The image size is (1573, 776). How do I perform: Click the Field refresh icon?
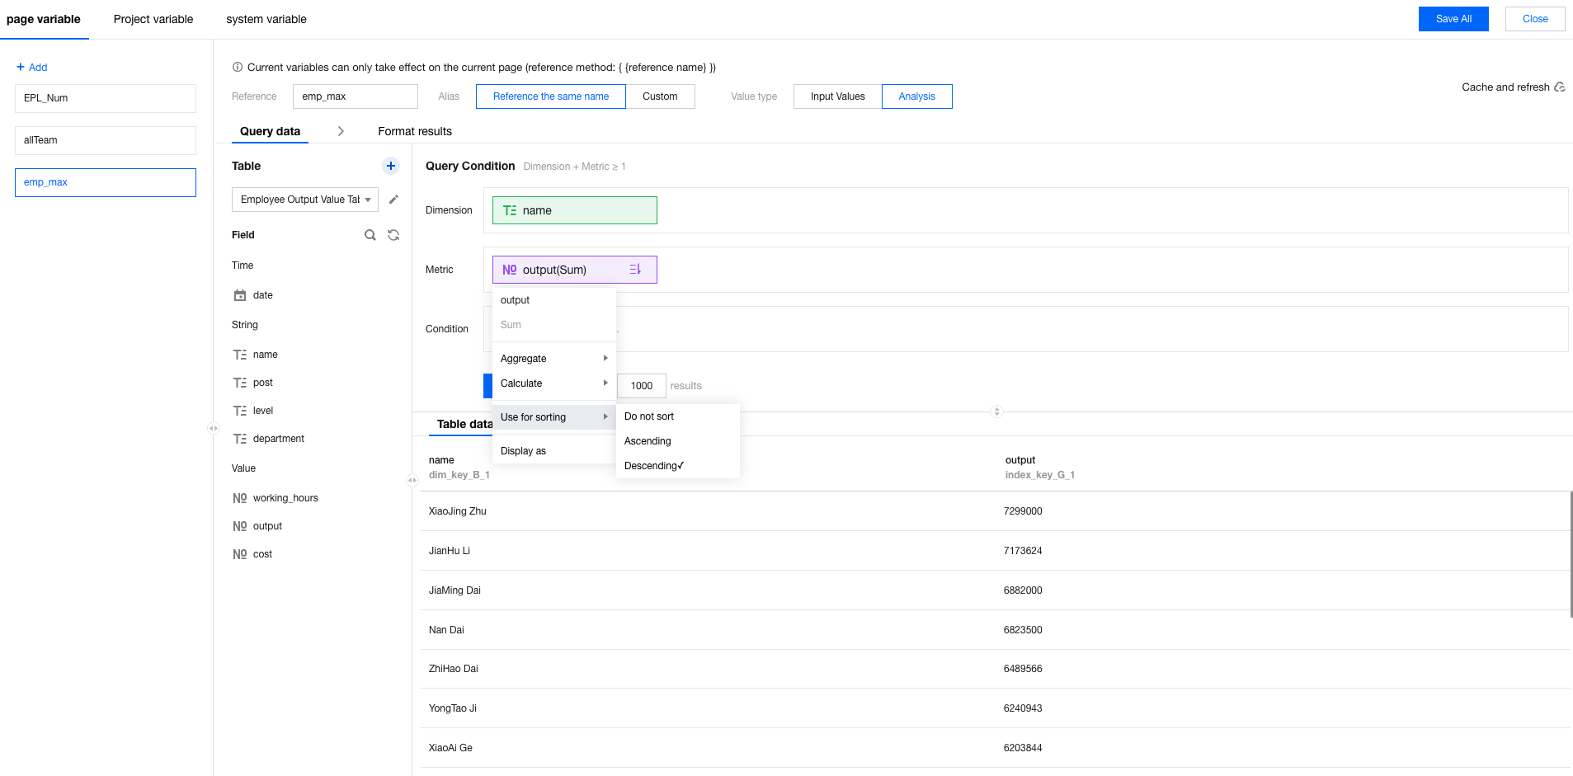[x=393, y=235]
